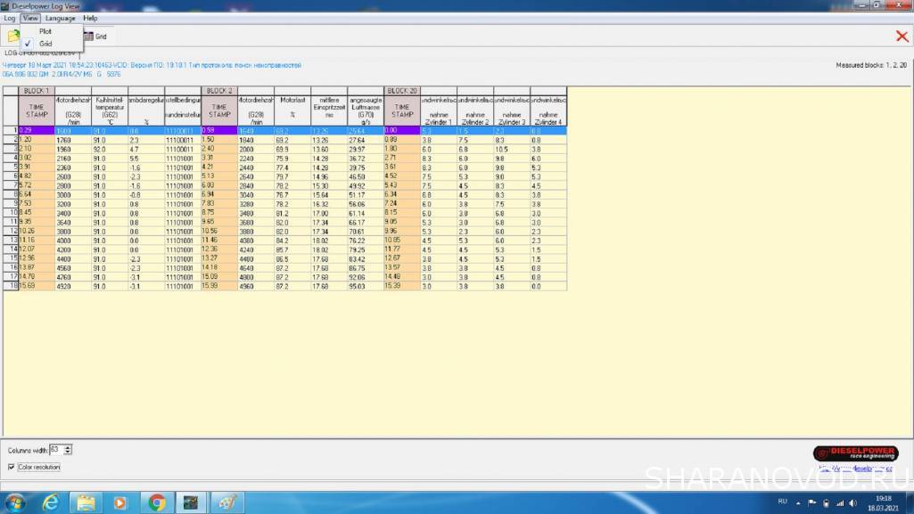Click the Columns width spinner arrows
Viewport: 914px width, 514px height.
tap(68, 450)
